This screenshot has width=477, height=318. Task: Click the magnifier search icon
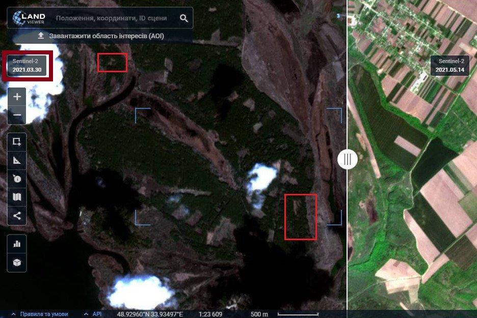(x=184, y=18)
